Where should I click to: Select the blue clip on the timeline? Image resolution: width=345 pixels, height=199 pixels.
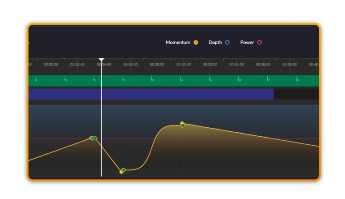pos(150,94)
